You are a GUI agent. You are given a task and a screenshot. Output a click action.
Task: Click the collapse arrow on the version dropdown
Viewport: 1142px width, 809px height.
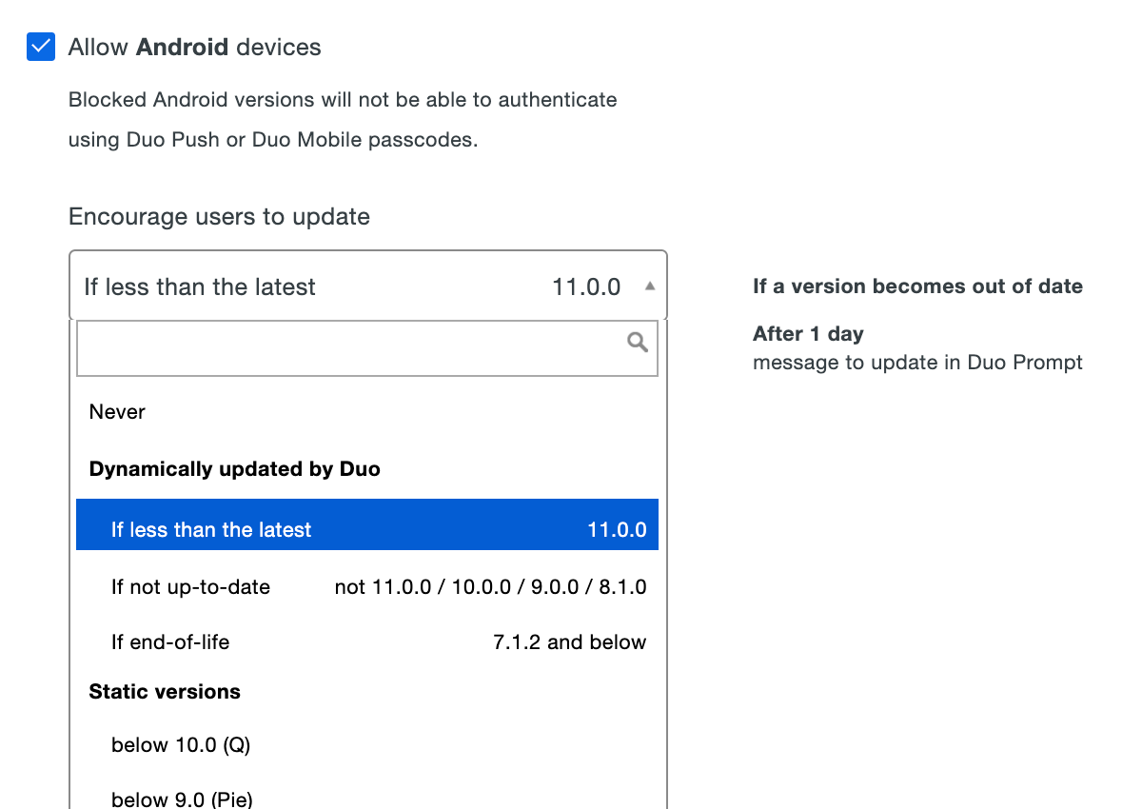(x=648, y=285)
